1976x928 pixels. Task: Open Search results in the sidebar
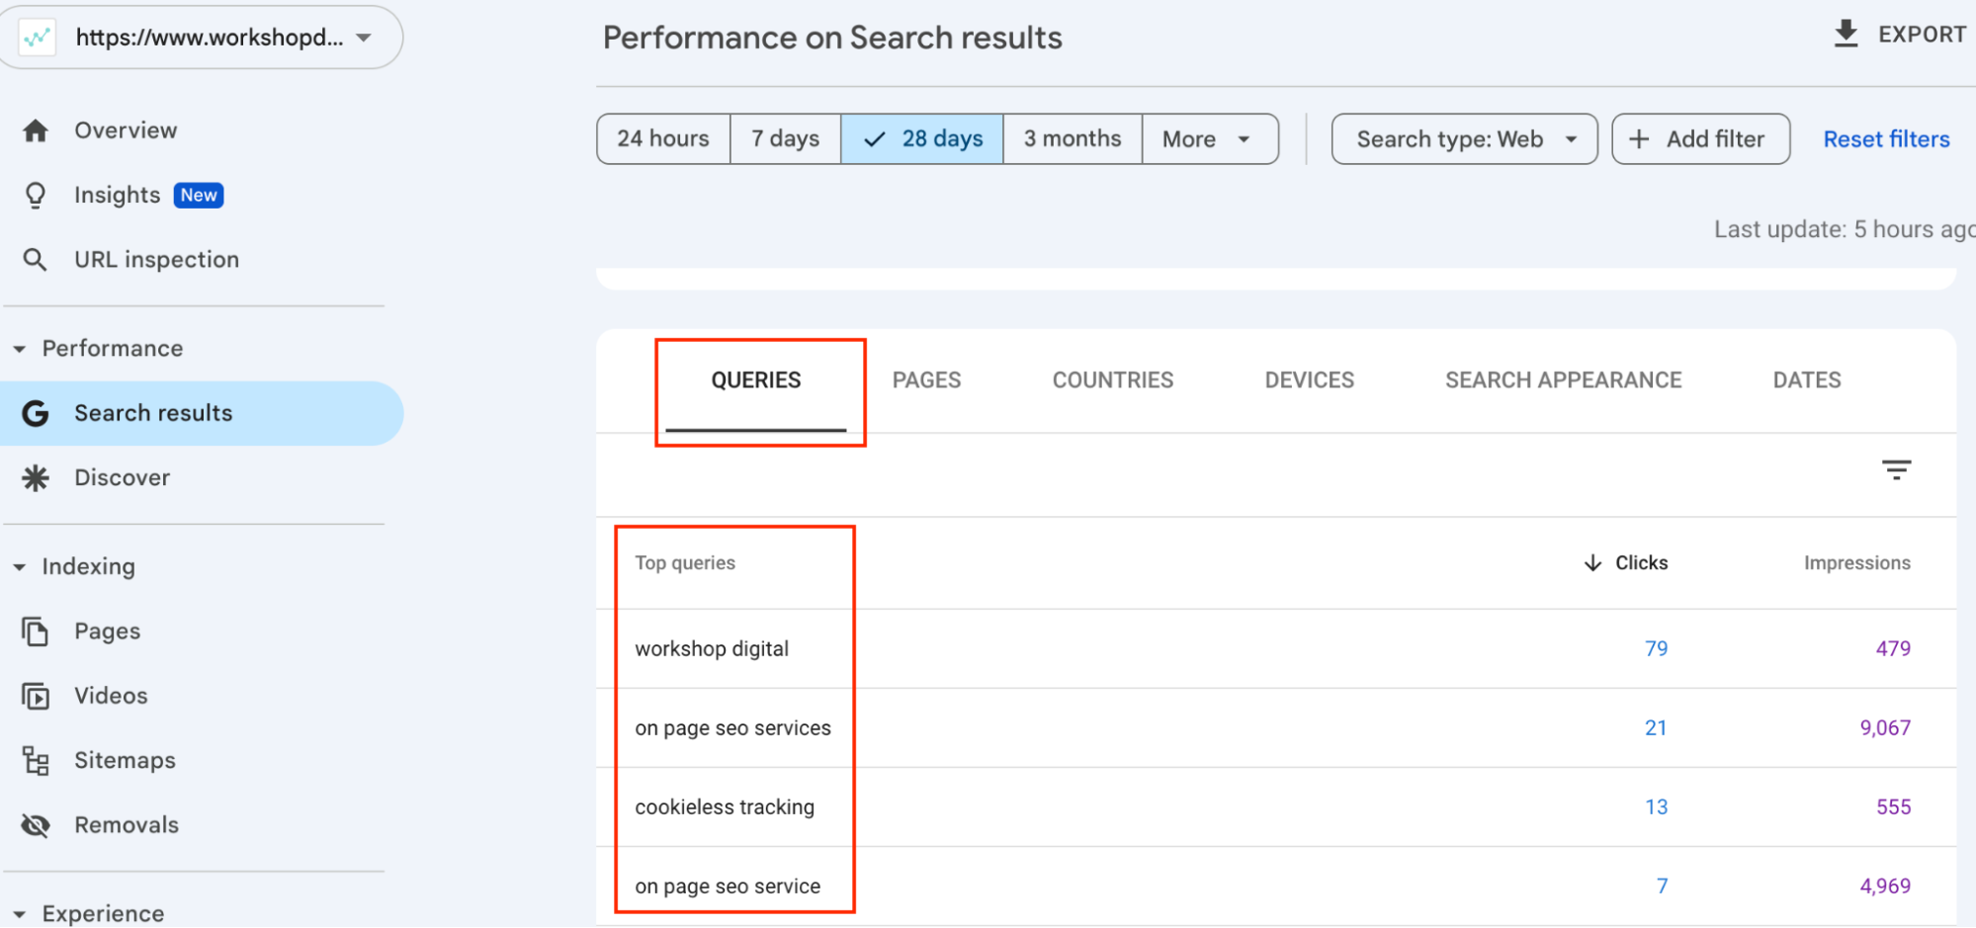click(202, 413)
